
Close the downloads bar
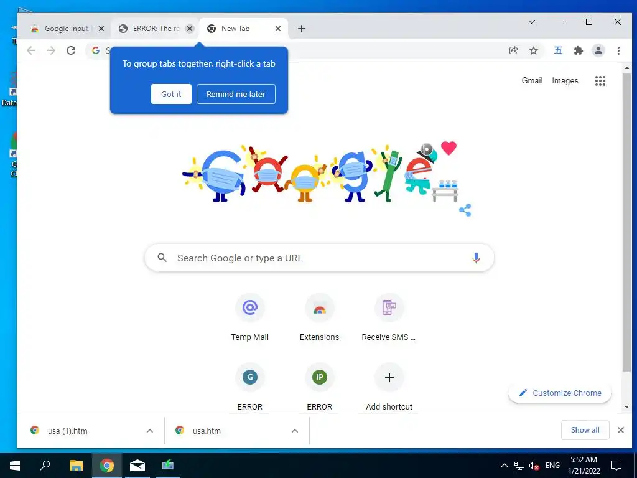[x=620, y=430]
